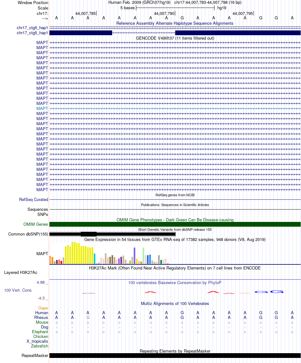301x363 pixels.
Task: Click the Human Feb. 2009 (GRCh37/hg19) assembly text
Action: click(139, 3)
